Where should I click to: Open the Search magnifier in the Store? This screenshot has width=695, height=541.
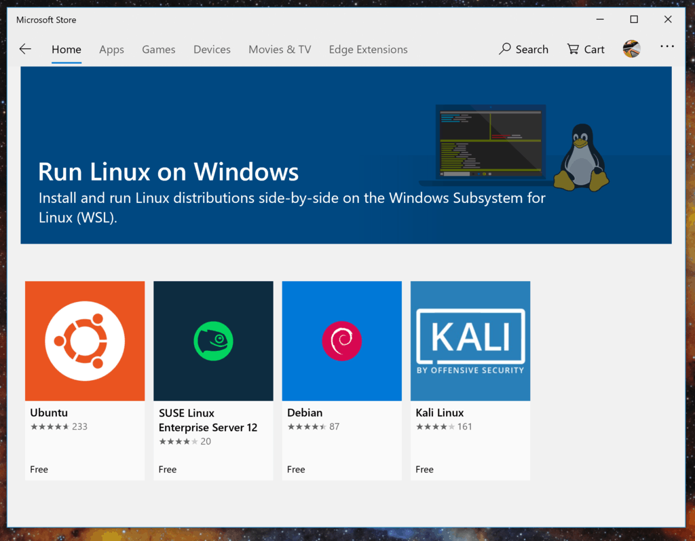click(x=523, y=50)
